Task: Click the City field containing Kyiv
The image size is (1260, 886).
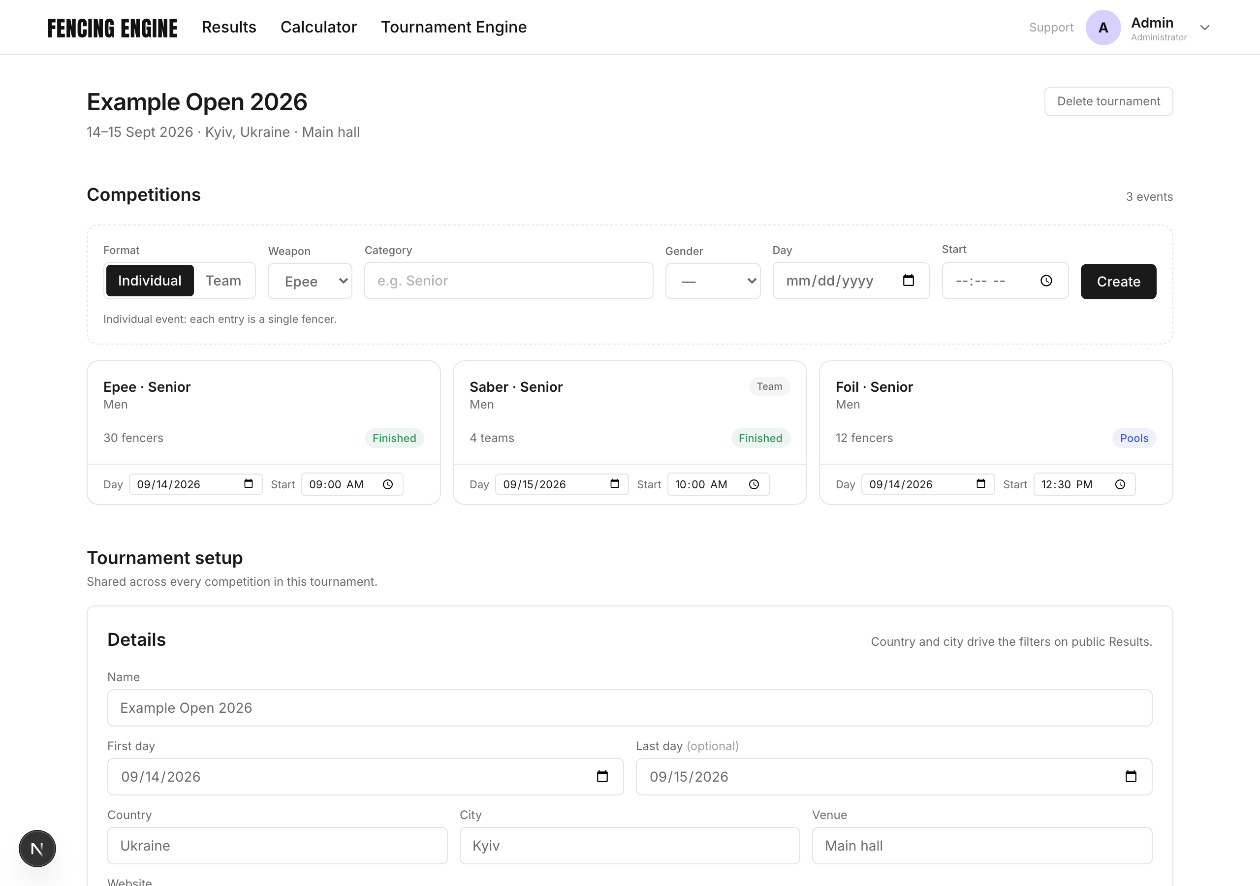Action: [x=630, y=845]
